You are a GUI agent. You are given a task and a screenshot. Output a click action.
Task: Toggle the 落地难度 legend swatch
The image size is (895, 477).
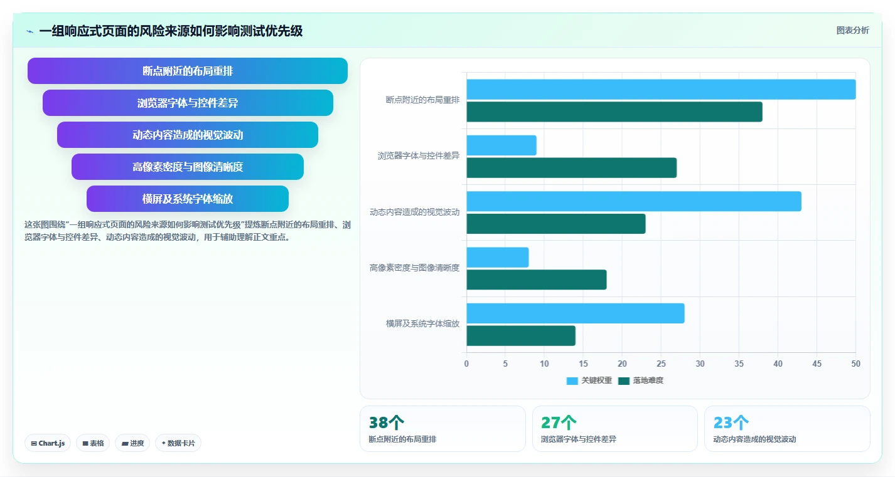coord(623,380)
